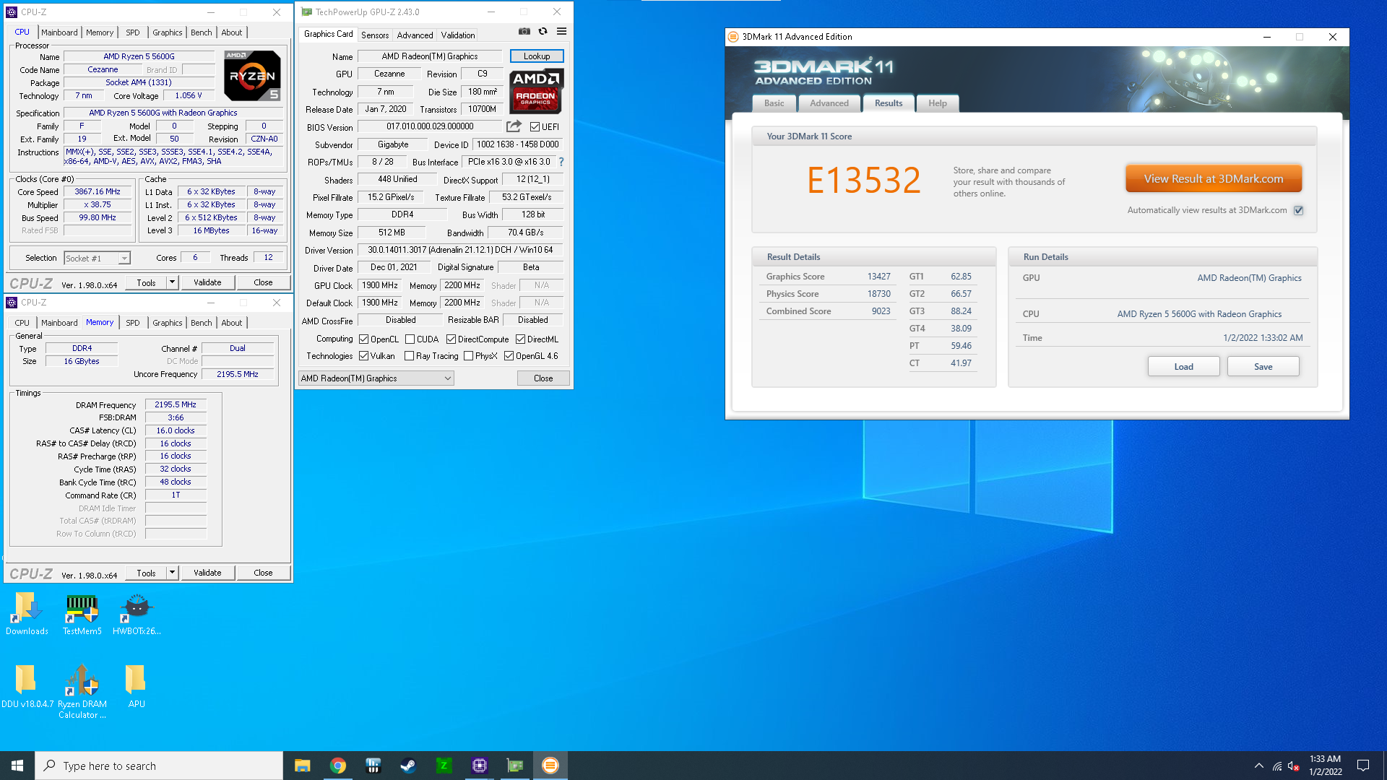Select the Ryzen DRAM Calculator desktop shortcut
1387x780 pixels.
pos(82,691)
